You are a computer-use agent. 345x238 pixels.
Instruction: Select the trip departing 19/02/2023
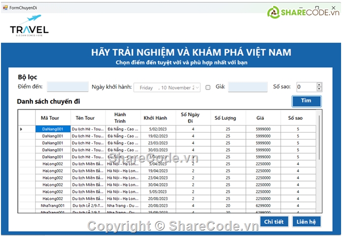click(155, 136)
